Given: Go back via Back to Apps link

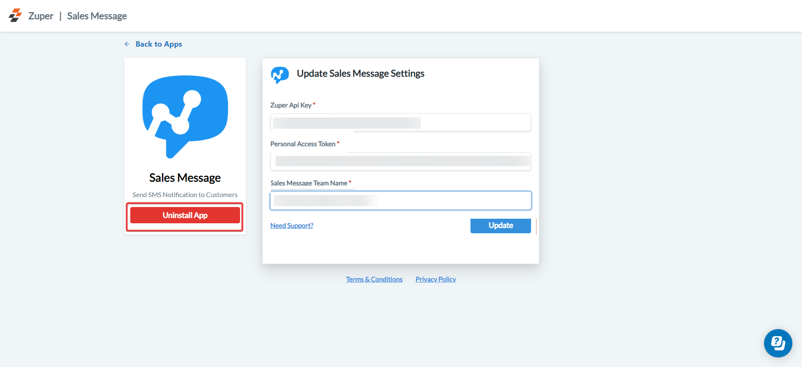Looking at the screenshot, I should tap(159, 44).
